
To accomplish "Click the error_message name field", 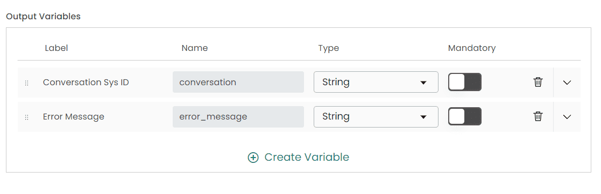I will pyautogui.click(x=238, y=116).
